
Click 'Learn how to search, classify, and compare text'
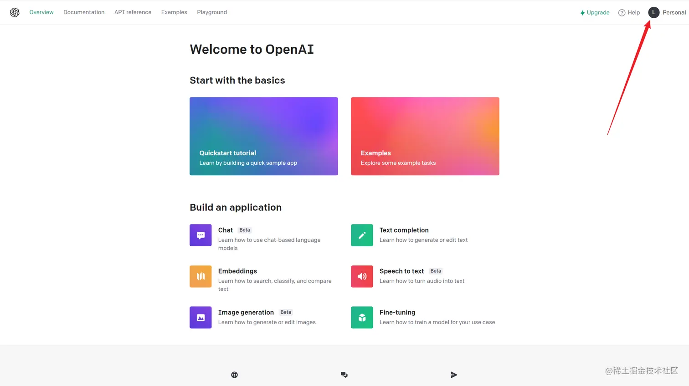[275, 285]
